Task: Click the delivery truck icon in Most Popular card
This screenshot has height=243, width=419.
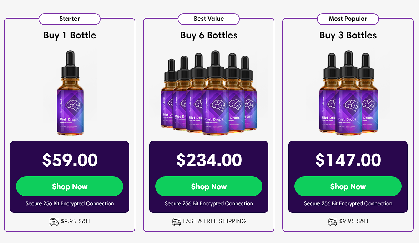Action: pyautogui.click(x=332, y=221)
